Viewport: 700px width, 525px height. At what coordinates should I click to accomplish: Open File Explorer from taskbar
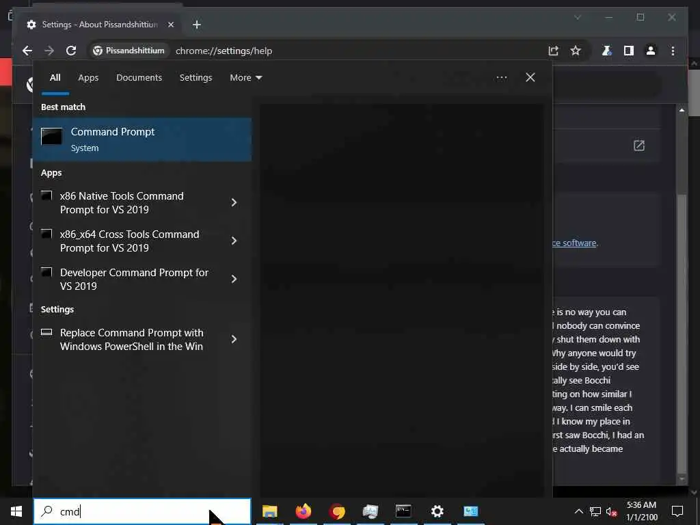click(269, 511)
